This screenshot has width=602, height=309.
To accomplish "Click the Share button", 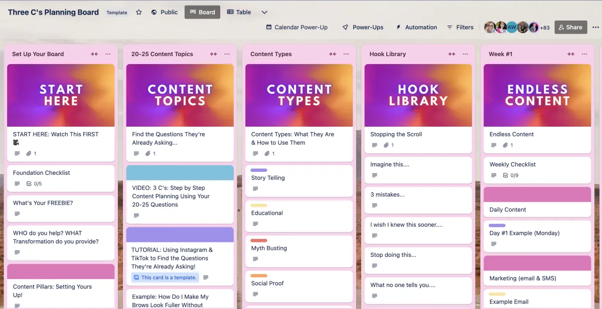I will point(570,28).
